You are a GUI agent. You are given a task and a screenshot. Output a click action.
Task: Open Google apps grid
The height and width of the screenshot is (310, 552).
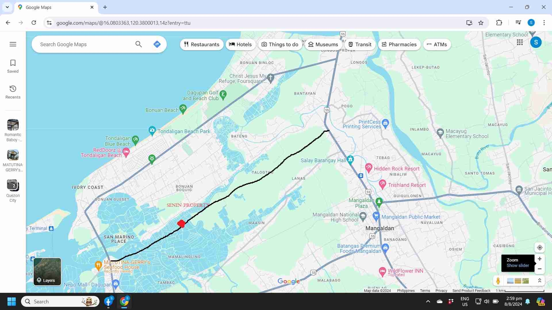pyautogui.click(x=520, y=42)
